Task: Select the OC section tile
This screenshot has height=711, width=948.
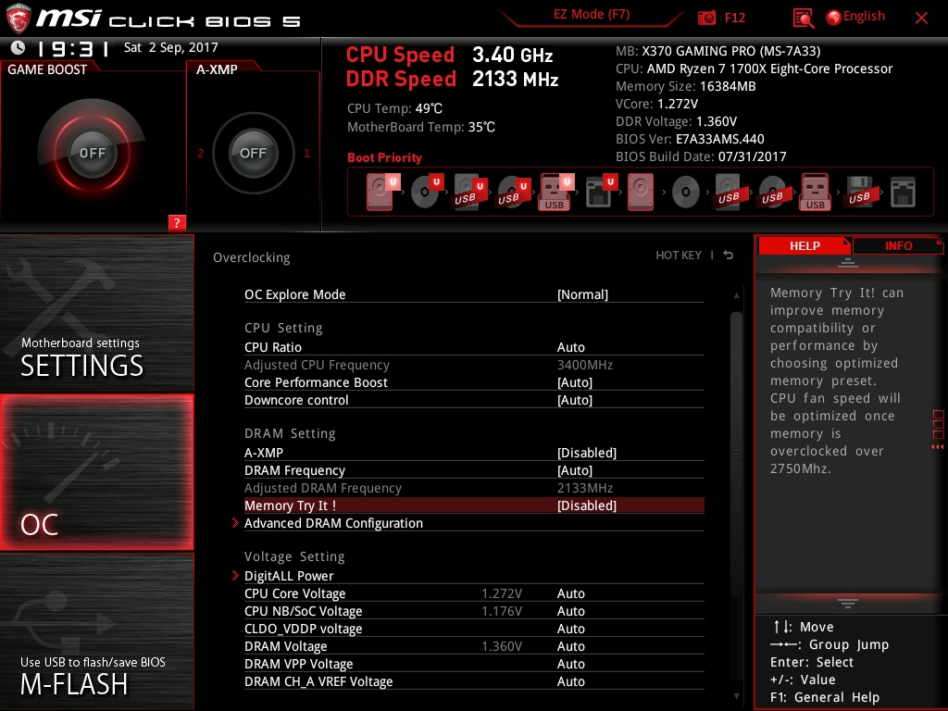Action: (x=96, y=472)
